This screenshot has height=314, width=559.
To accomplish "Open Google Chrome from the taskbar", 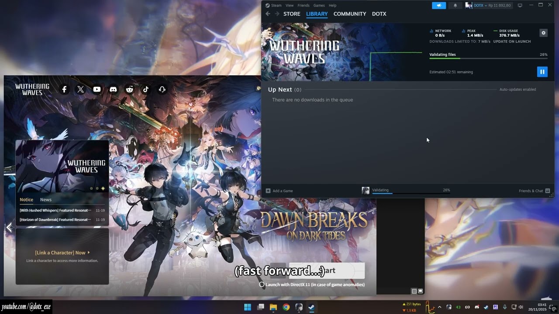I will click(x=286, y=307).
